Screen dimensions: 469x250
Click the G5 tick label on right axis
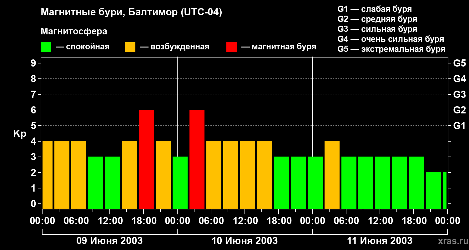460,63
